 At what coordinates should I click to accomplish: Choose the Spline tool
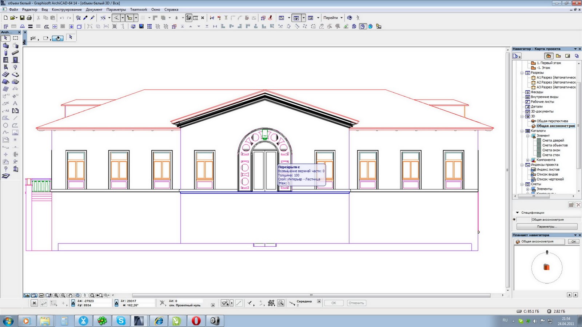[x=6, y=133]
